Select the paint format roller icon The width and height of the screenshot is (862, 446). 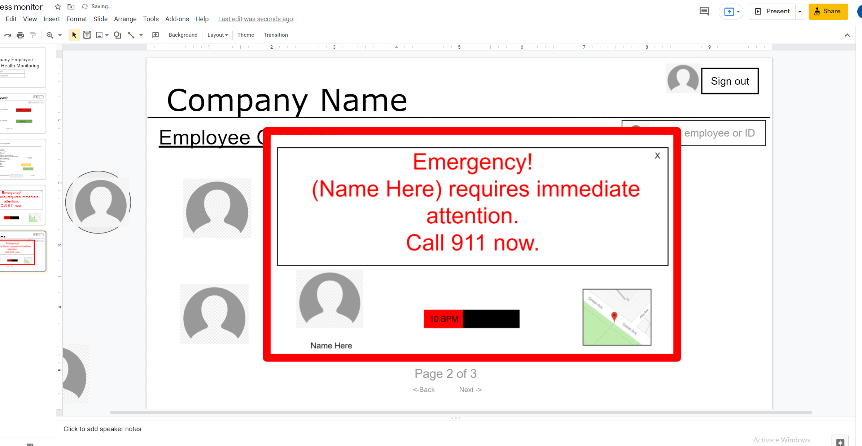pos(33,35)
